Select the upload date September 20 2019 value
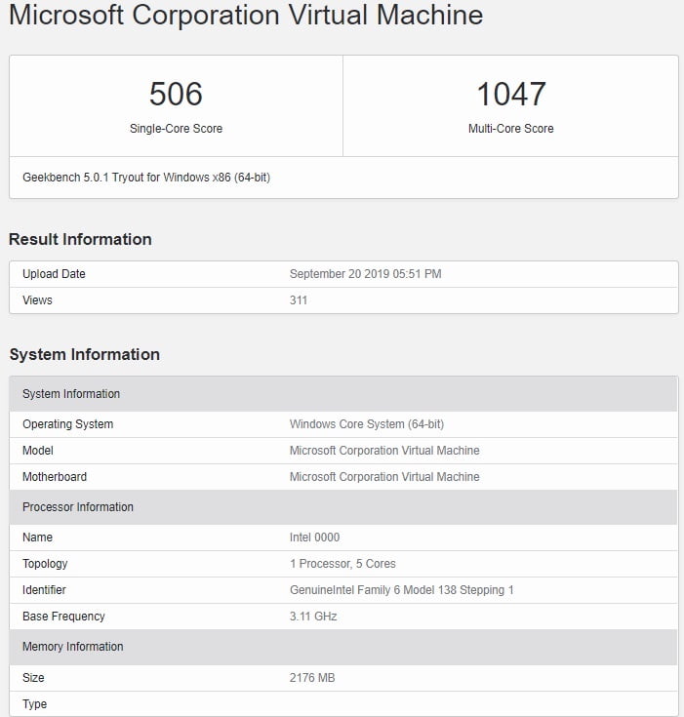 (x=365, y=274)
